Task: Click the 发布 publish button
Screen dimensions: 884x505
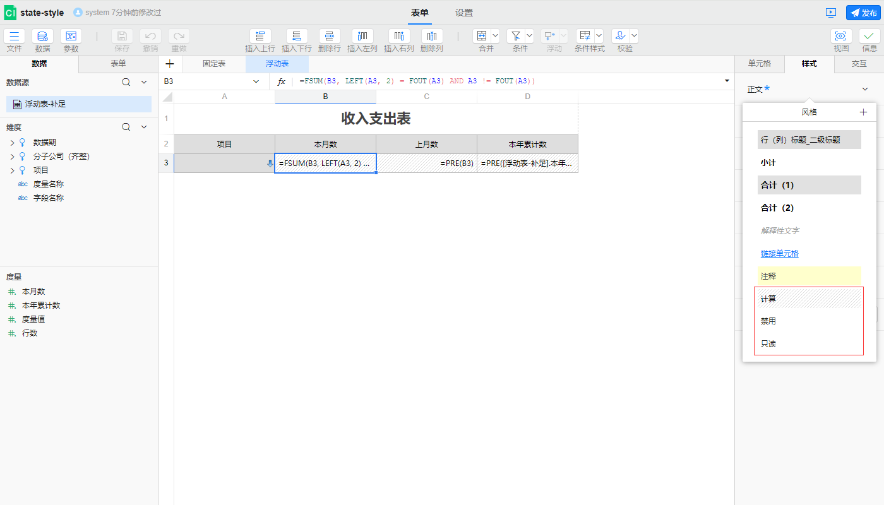Action: (863, 13)
